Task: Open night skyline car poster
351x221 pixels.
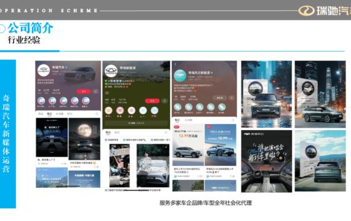Action: coord(320,94)
